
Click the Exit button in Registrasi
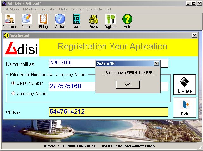(185, 107)
